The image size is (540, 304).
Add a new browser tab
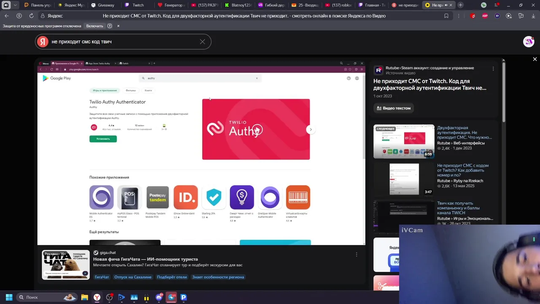460,5
